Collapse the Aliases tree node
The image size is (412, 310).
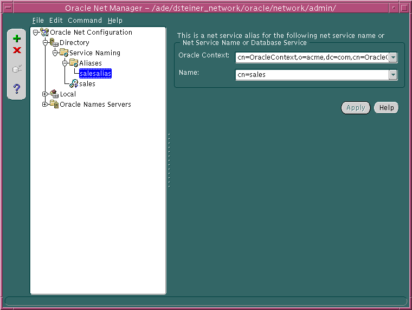65,63
